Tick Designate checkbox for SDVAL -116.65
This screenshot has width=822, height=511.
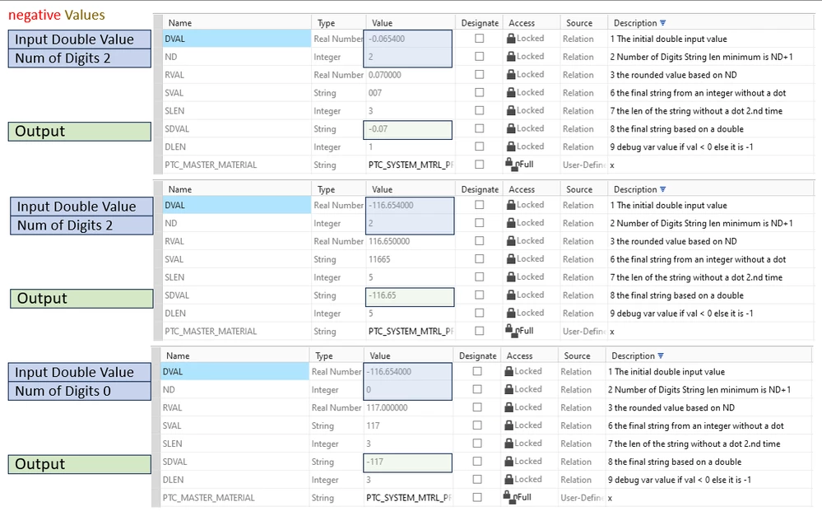479,295
